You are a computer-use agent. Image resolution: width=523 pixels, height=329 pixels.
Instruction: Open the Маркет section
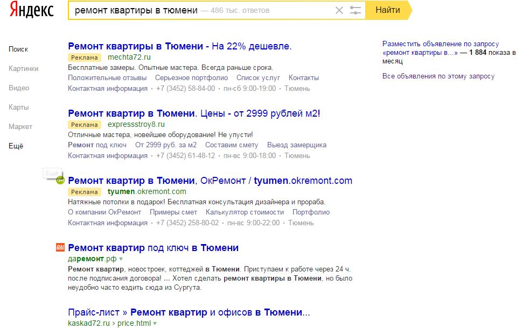coord(20,126)
